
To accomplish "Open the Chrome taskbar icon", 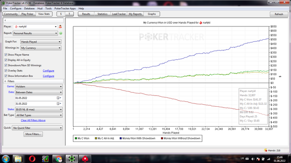I will tap(59, 159).
